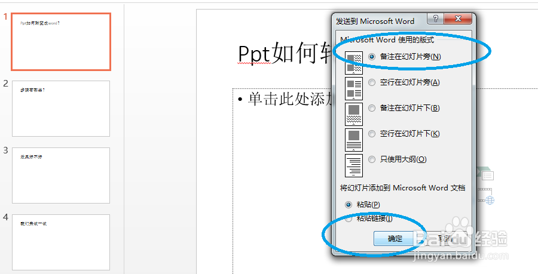Screen dimensions: 538x274
Task: Confirm with the 确定 button
Action: tap(395, 239)
